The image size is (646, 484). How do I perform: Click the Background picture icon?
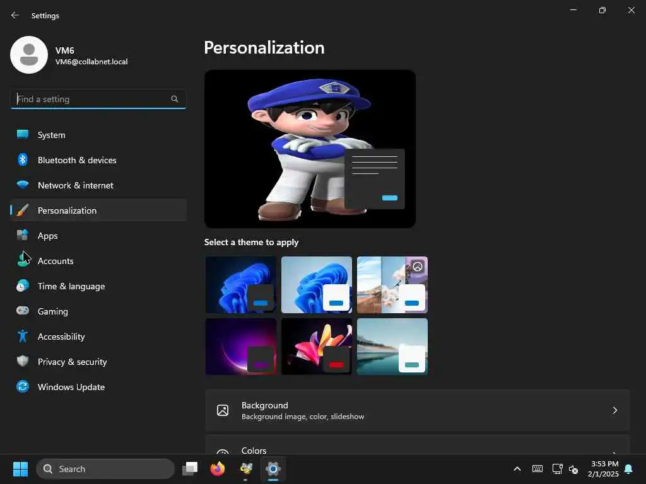[223, 410]
